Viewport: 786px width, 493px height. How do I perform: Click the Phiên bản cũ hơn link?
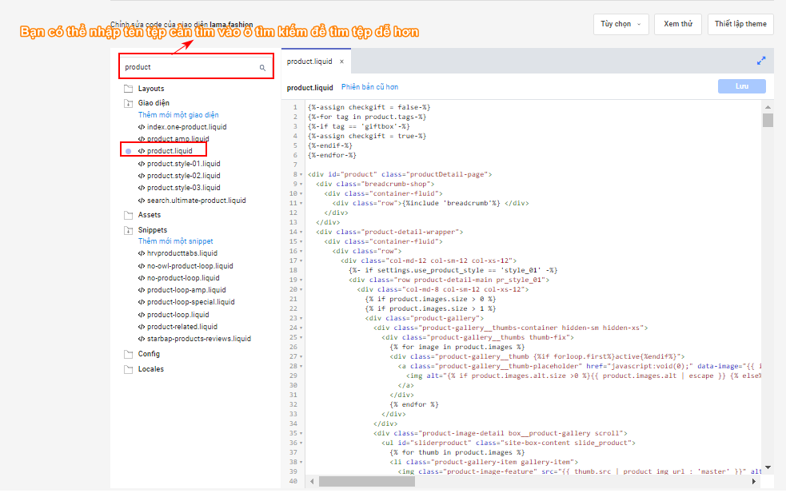pos(369,87)
